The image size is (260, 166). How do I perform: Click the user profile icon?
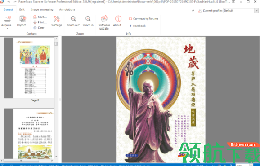click(200, 11)
